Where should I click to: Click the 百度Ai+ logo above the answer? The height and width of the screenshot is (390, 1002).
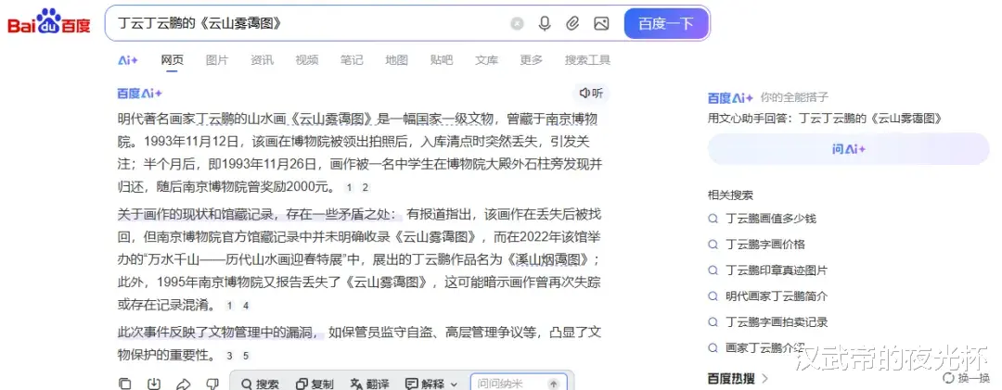point(140,94)
